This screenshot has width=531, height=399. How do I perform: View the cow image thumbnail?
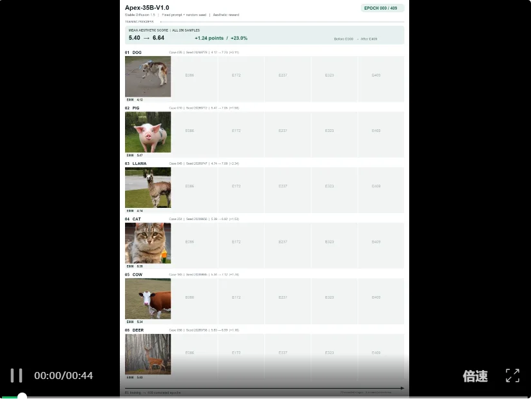[x=148, y=299]
